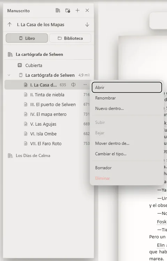Click the I. La Casa de los Mapas title

(x=40, y=25)
